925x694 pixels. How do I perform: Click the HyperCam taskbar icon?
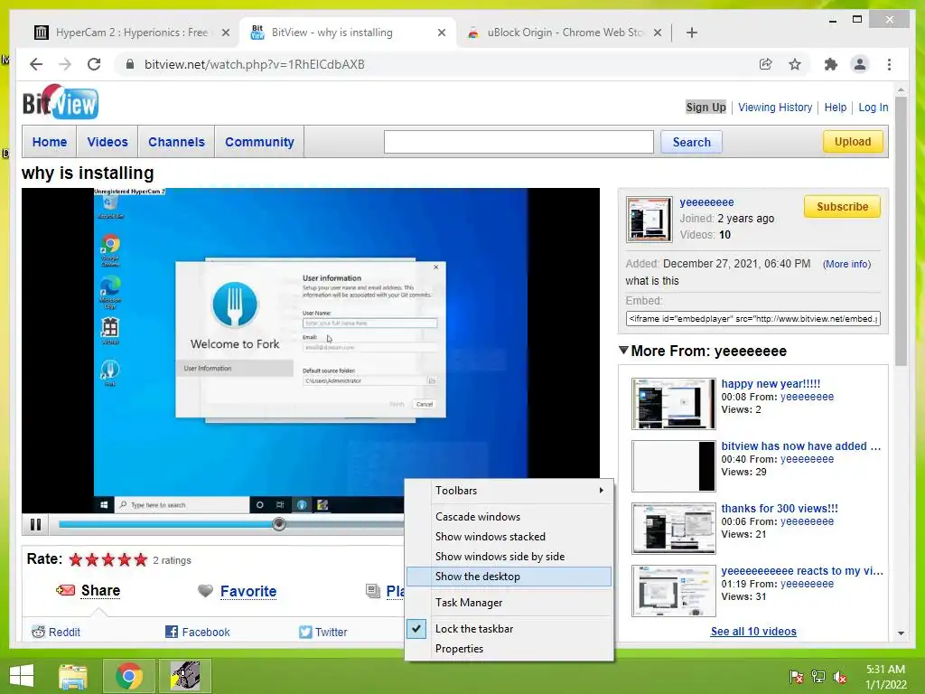[x=185, y=676]
